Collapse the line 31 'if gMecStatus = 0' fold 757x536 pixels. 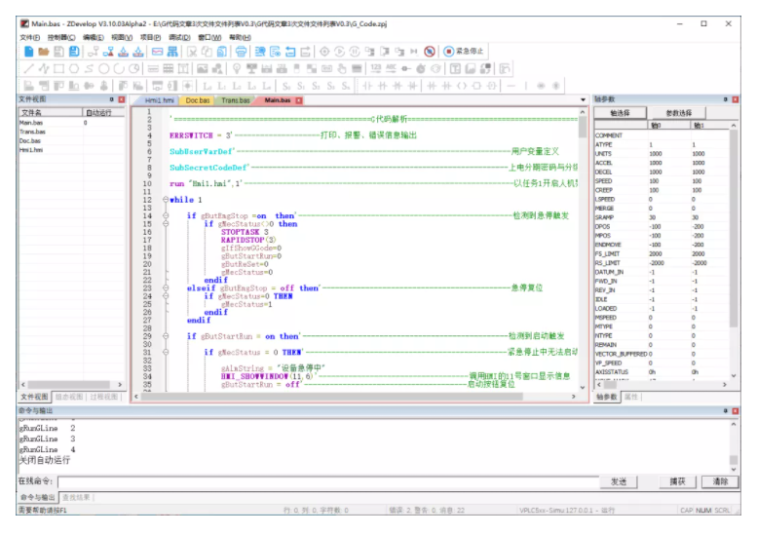166,352
